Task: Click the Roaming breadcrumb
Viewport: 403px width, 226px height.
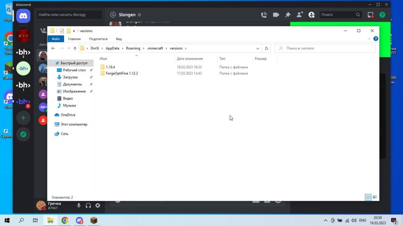Action: coord(133,48)
